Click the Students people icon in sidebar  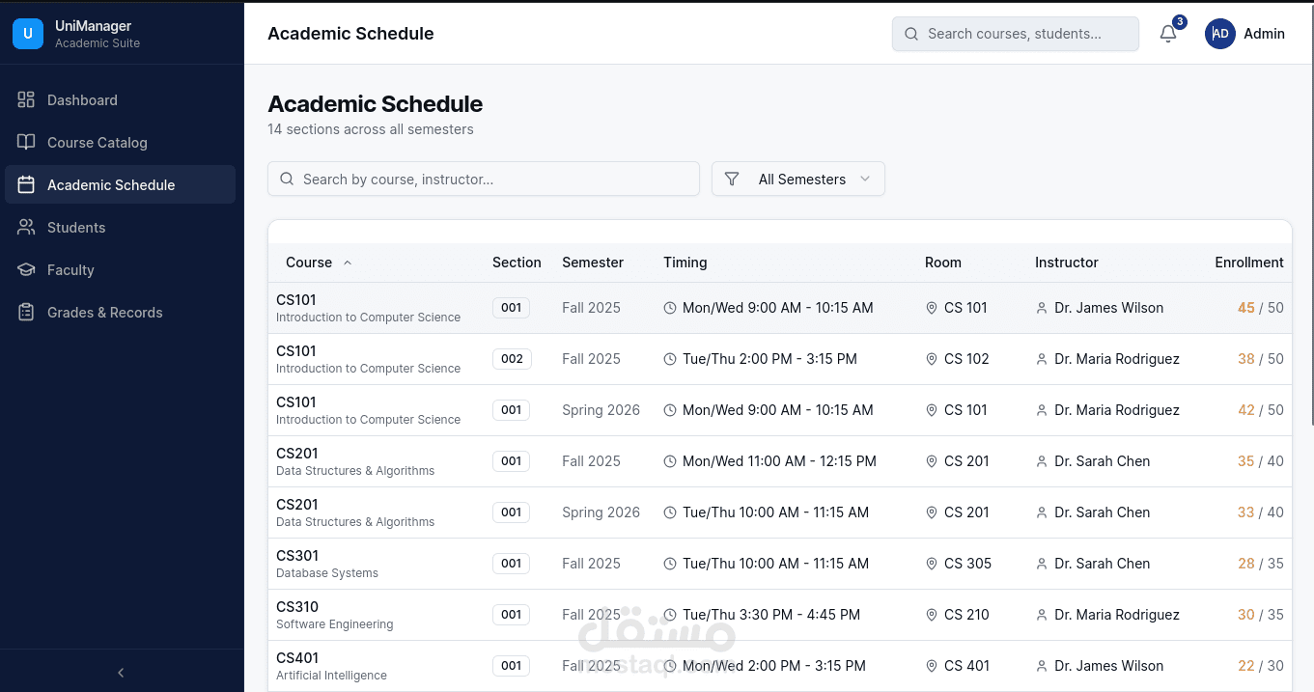(26, 228)
